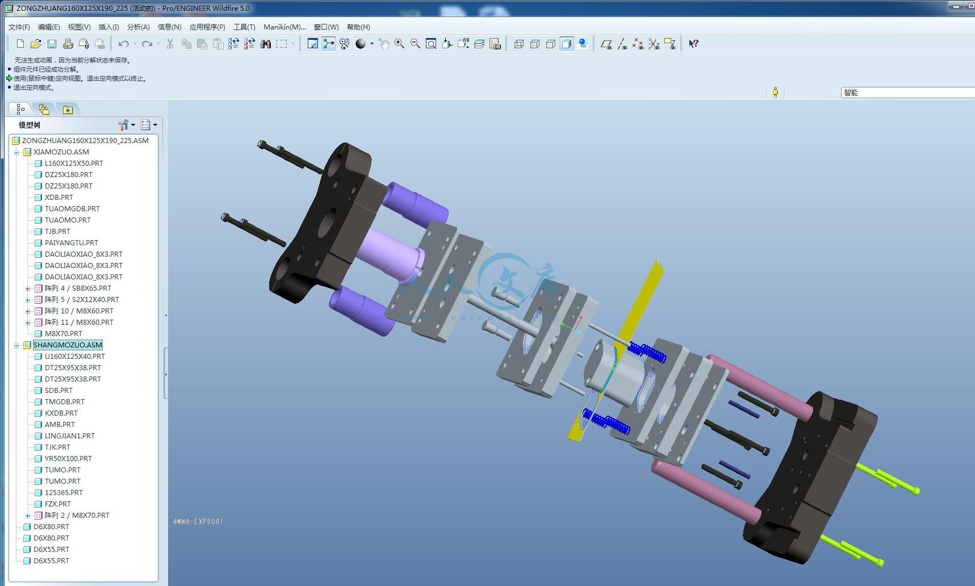Toggle datum points display
The image size is (975, 586).
[638, 44]
